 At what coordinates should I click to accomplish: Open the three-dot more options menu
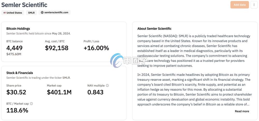(254, 5)
